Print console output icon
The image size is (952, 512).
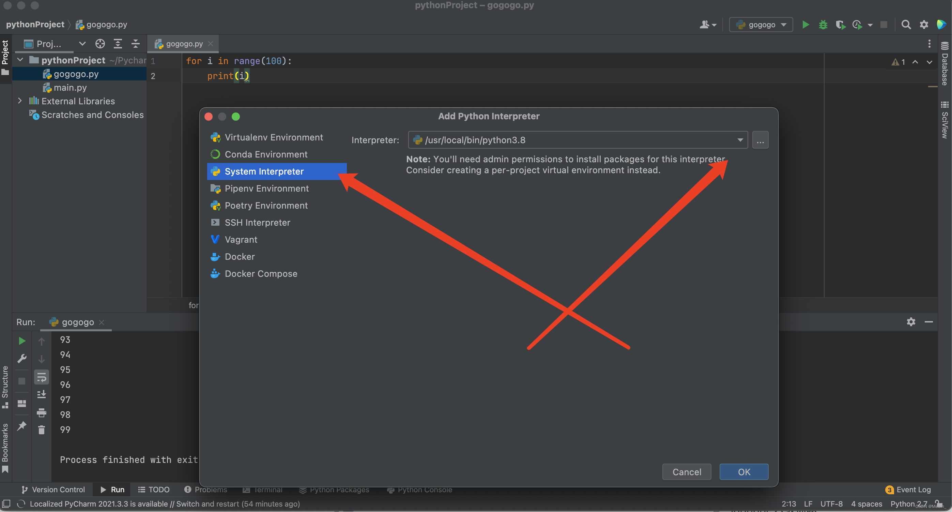[x=41, y=412]
